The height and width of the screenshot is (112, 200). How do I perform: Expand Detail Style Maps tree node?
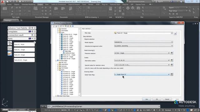click(x=56, y=96)
